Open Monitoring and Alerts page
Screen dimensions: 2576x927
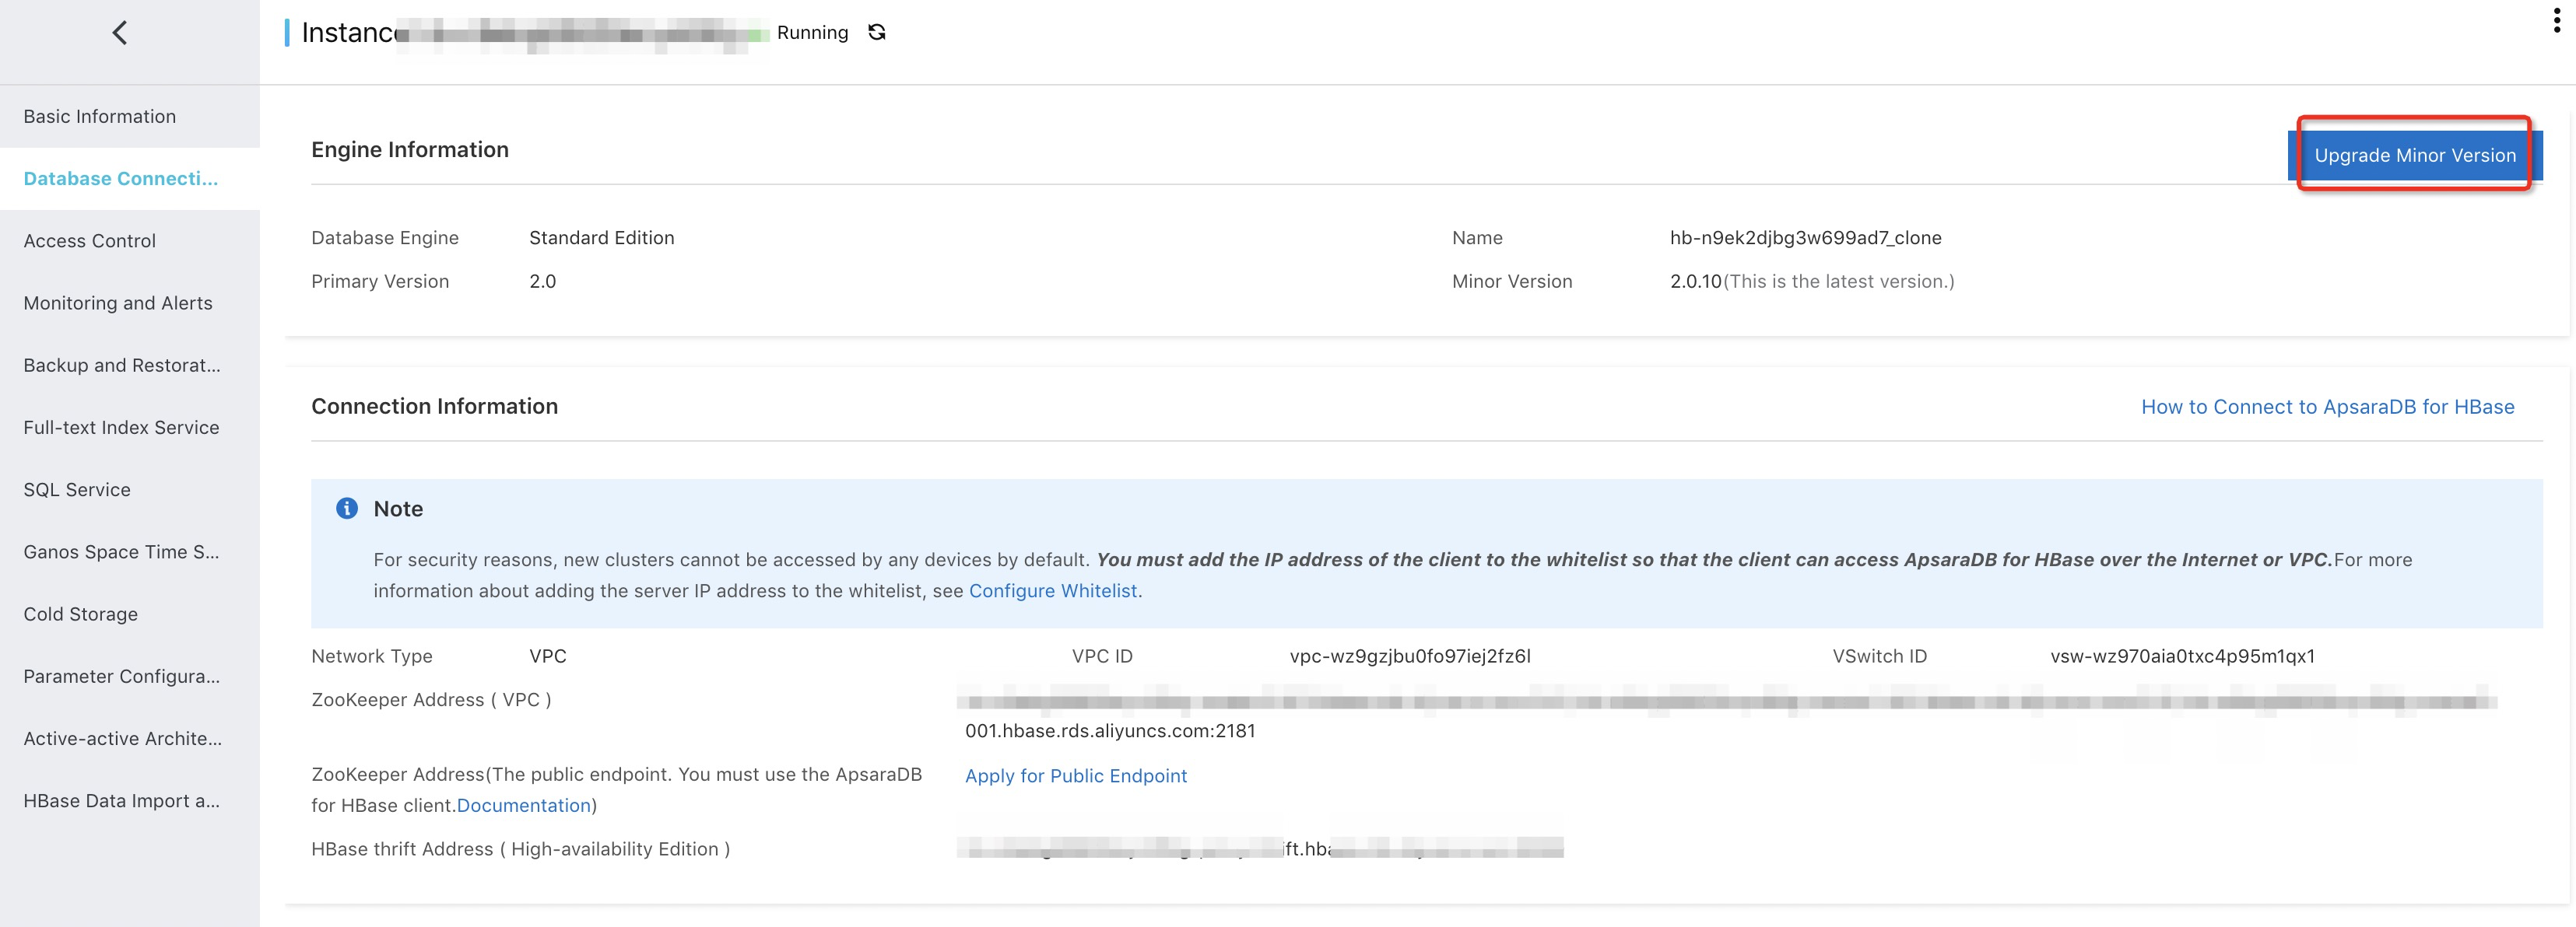pos(118,303)
